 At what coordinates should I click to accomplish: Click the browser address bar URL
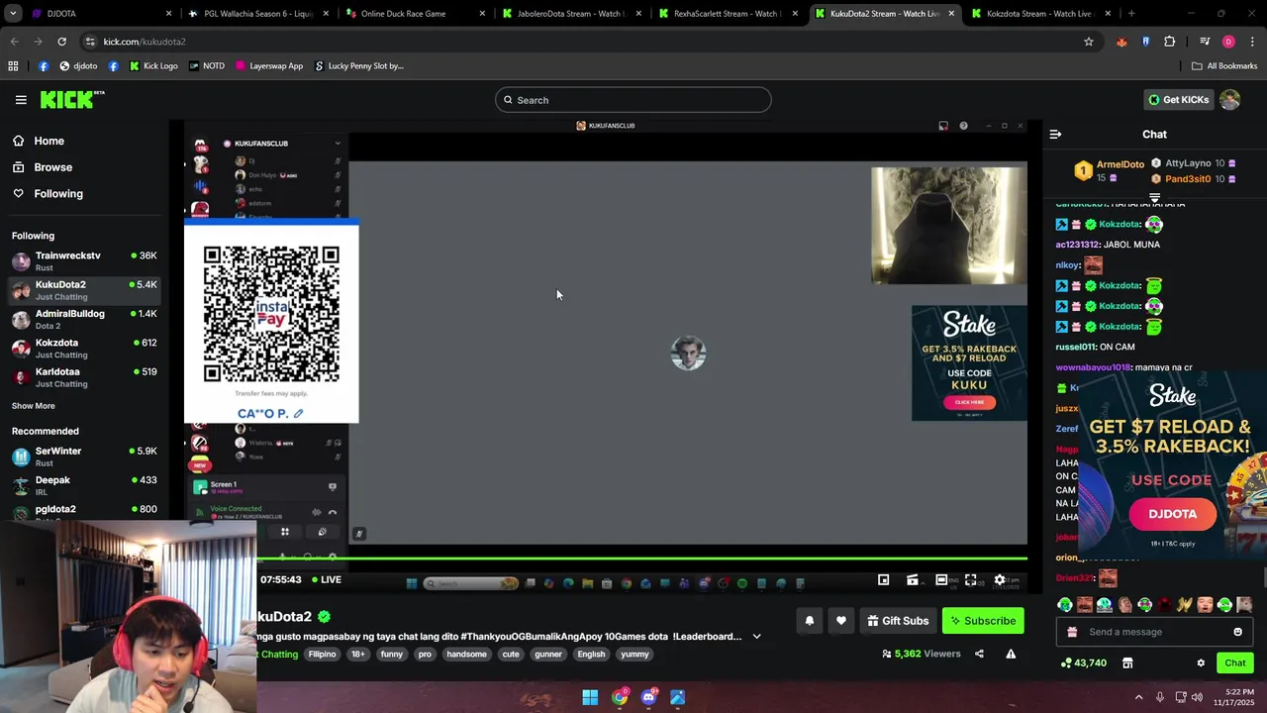(x=145, y=42)
